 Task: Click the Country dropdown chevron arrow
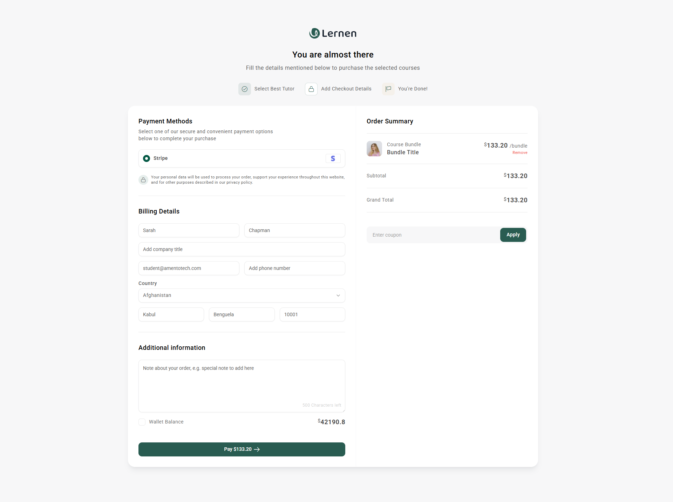coord(338,296)
